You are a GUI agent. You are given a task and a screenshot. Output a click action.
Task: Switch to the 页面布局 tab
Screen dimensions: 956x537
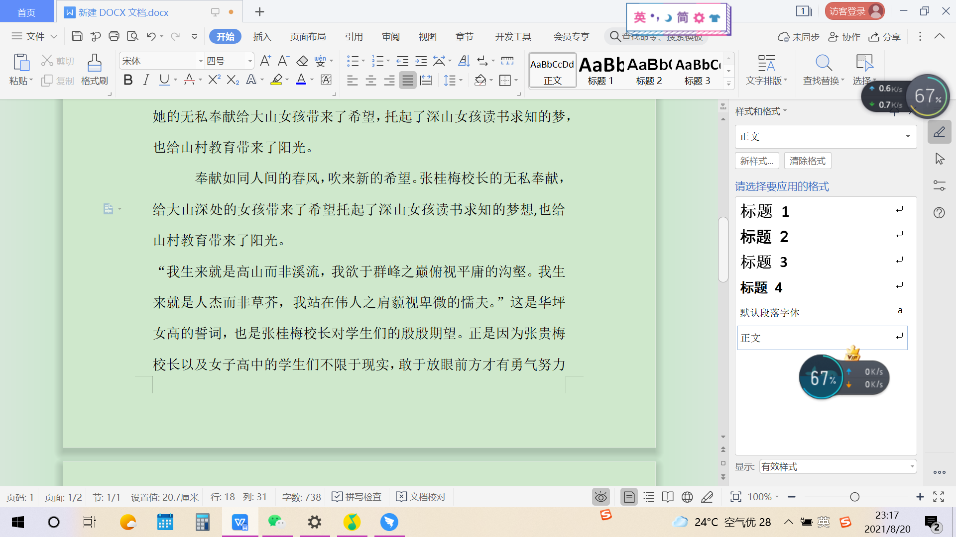[308, 36]
